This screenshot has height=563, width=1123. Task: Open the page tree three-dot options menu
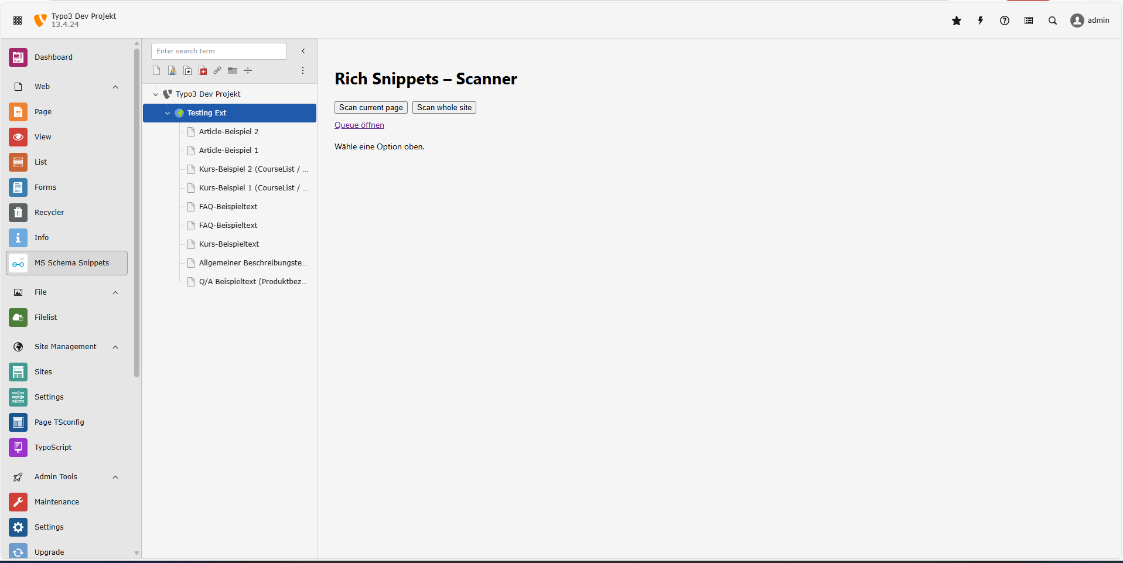[x=302, y=70]
